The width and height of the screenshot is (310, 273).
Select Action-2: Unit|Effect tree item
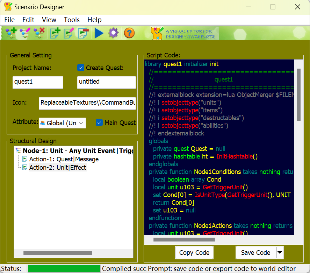58,168
